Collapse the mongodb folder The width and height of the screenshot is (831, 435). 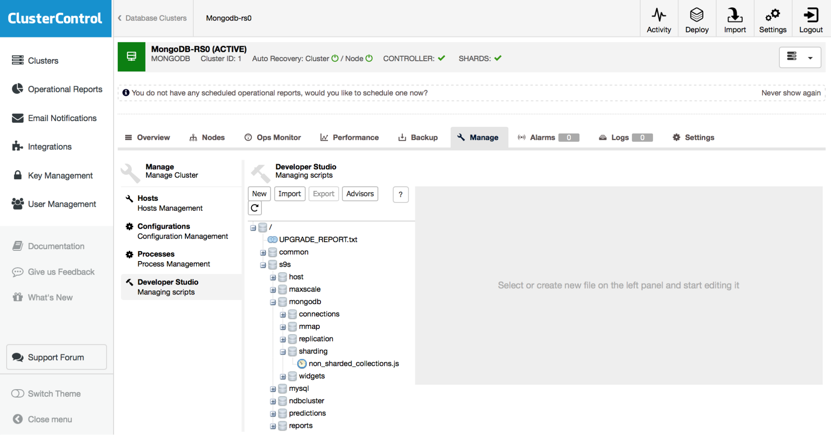273,302
